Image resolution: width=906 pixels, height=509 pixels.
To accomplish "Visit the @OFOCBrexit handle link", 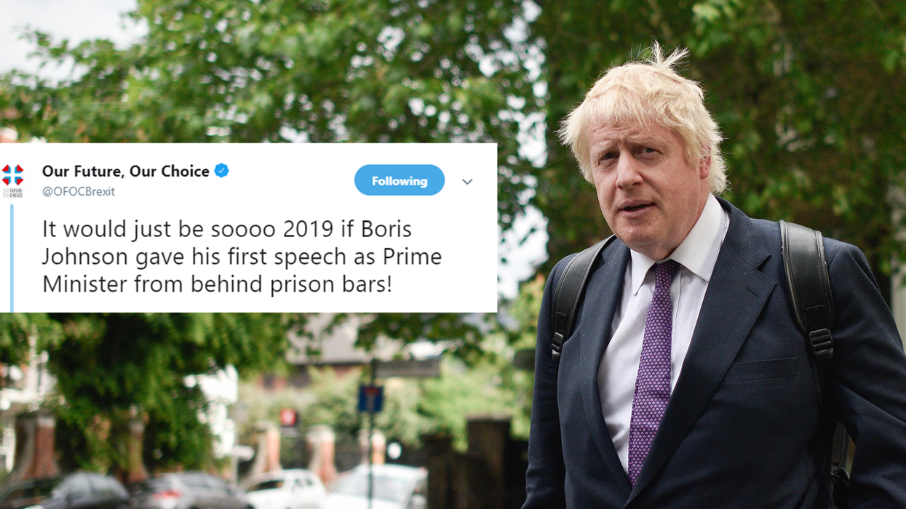I will pyautogui.click(x=79, y=192).
